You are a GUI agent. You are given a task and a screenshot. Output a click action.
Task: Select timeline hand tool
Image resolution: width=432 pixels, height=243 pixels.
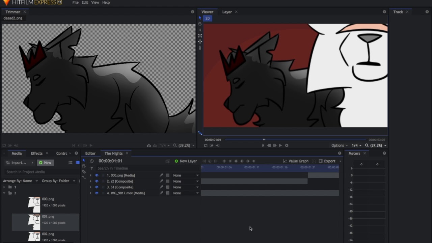(x=84, y=166)
